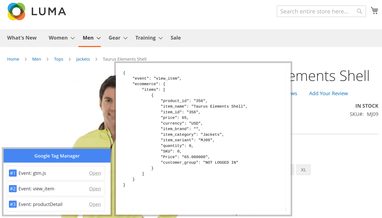Click the "product_id": "356" JSON line

click(x=184, y=101)
